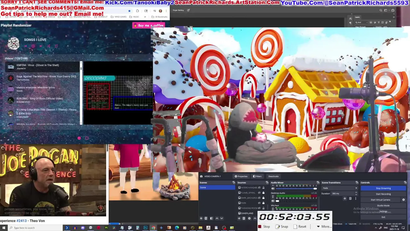Open the MIND GAMES bookmarks folder

pyautogui.click(x=119, y=17)
